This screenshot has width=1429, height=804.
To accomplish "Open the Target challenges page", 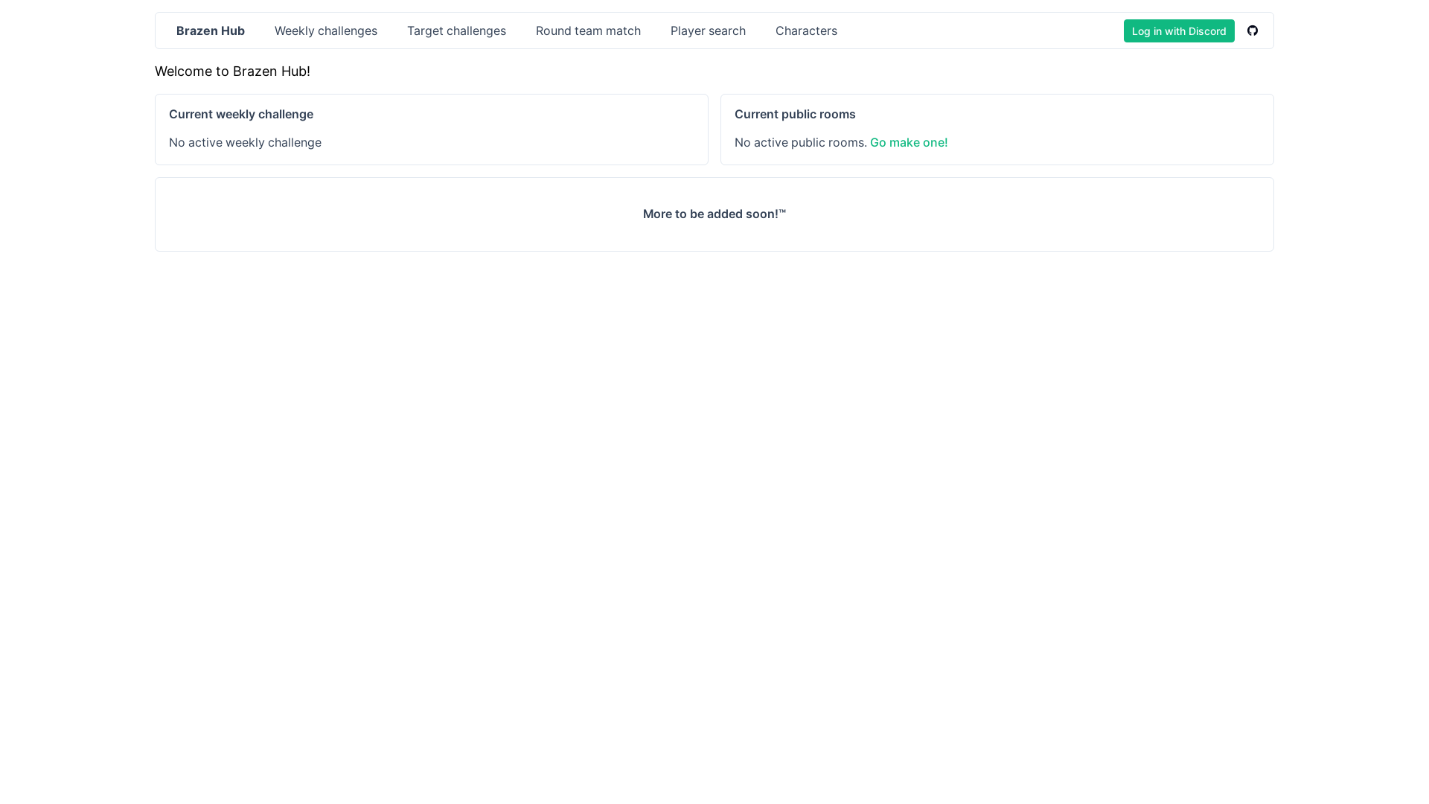I will (456, 31).
